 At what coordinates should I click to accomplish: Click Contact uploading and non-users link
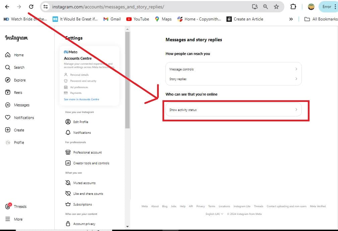pyautogui.click(x=286, y=206)
